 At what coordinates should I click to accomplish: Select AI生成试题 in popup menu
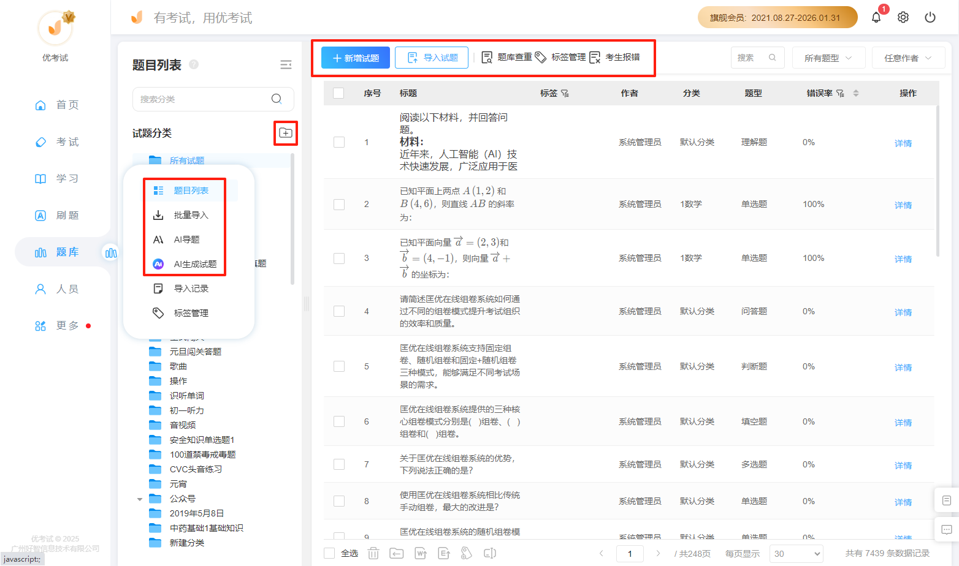(x=195, y=264)
